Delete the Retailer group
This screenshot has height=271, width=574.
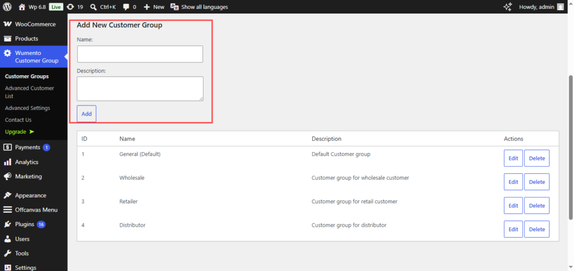536,205
